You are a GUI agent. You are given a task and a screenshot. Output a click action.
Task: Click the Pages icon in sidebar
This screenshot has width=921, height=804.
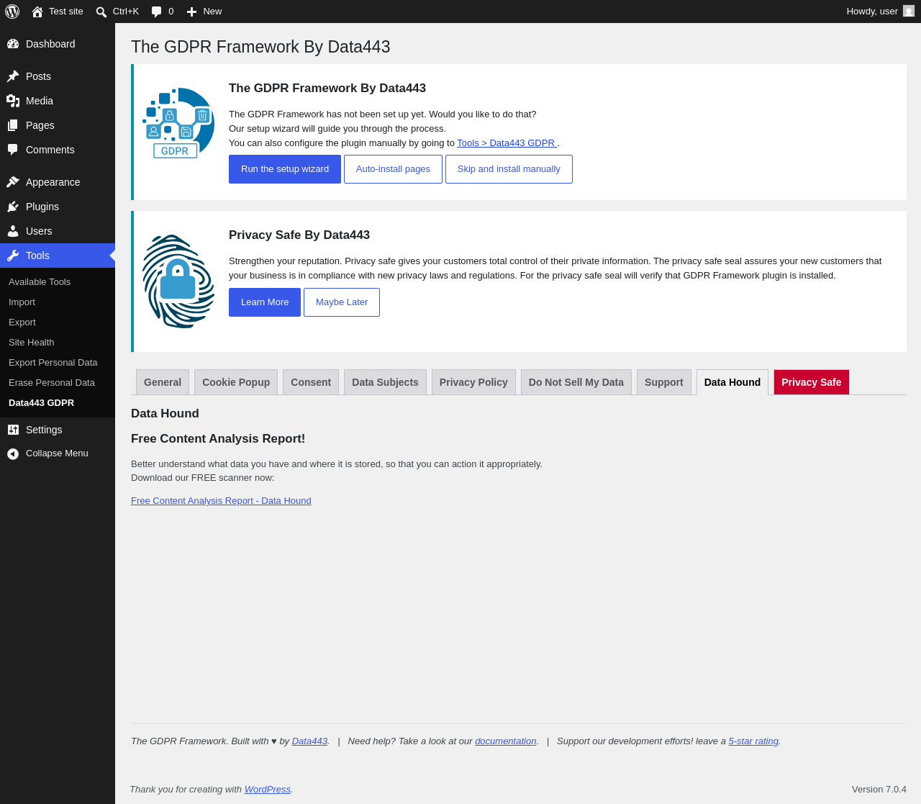tap(13, 125)
